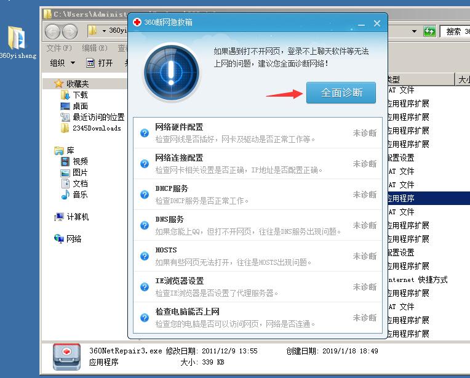Select the HOSTS row title
The height and width of the screenshot is (378, 470).
(165, 250)
